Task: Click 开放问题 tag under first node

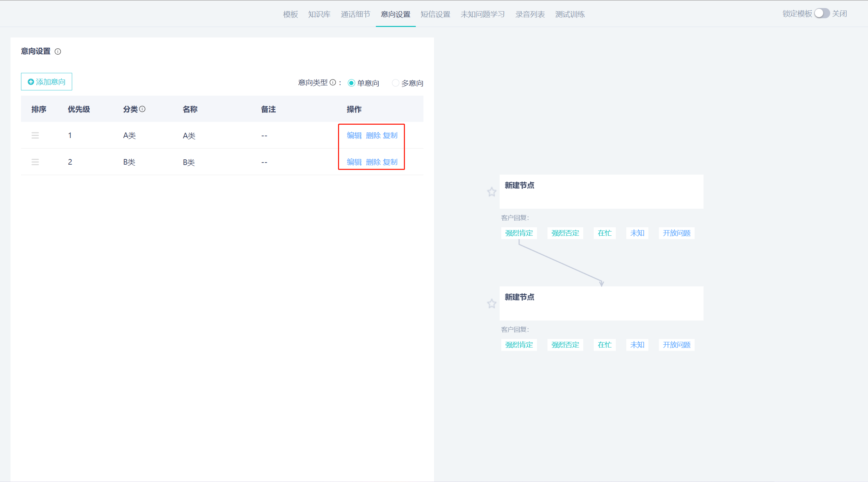Action: pos(676,233)
